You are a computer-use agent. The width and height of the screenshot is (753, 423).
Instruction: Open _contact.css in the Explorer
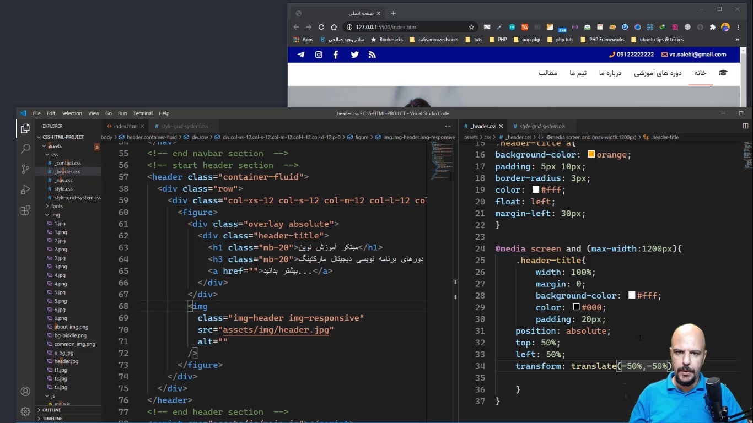coord(68,163)
